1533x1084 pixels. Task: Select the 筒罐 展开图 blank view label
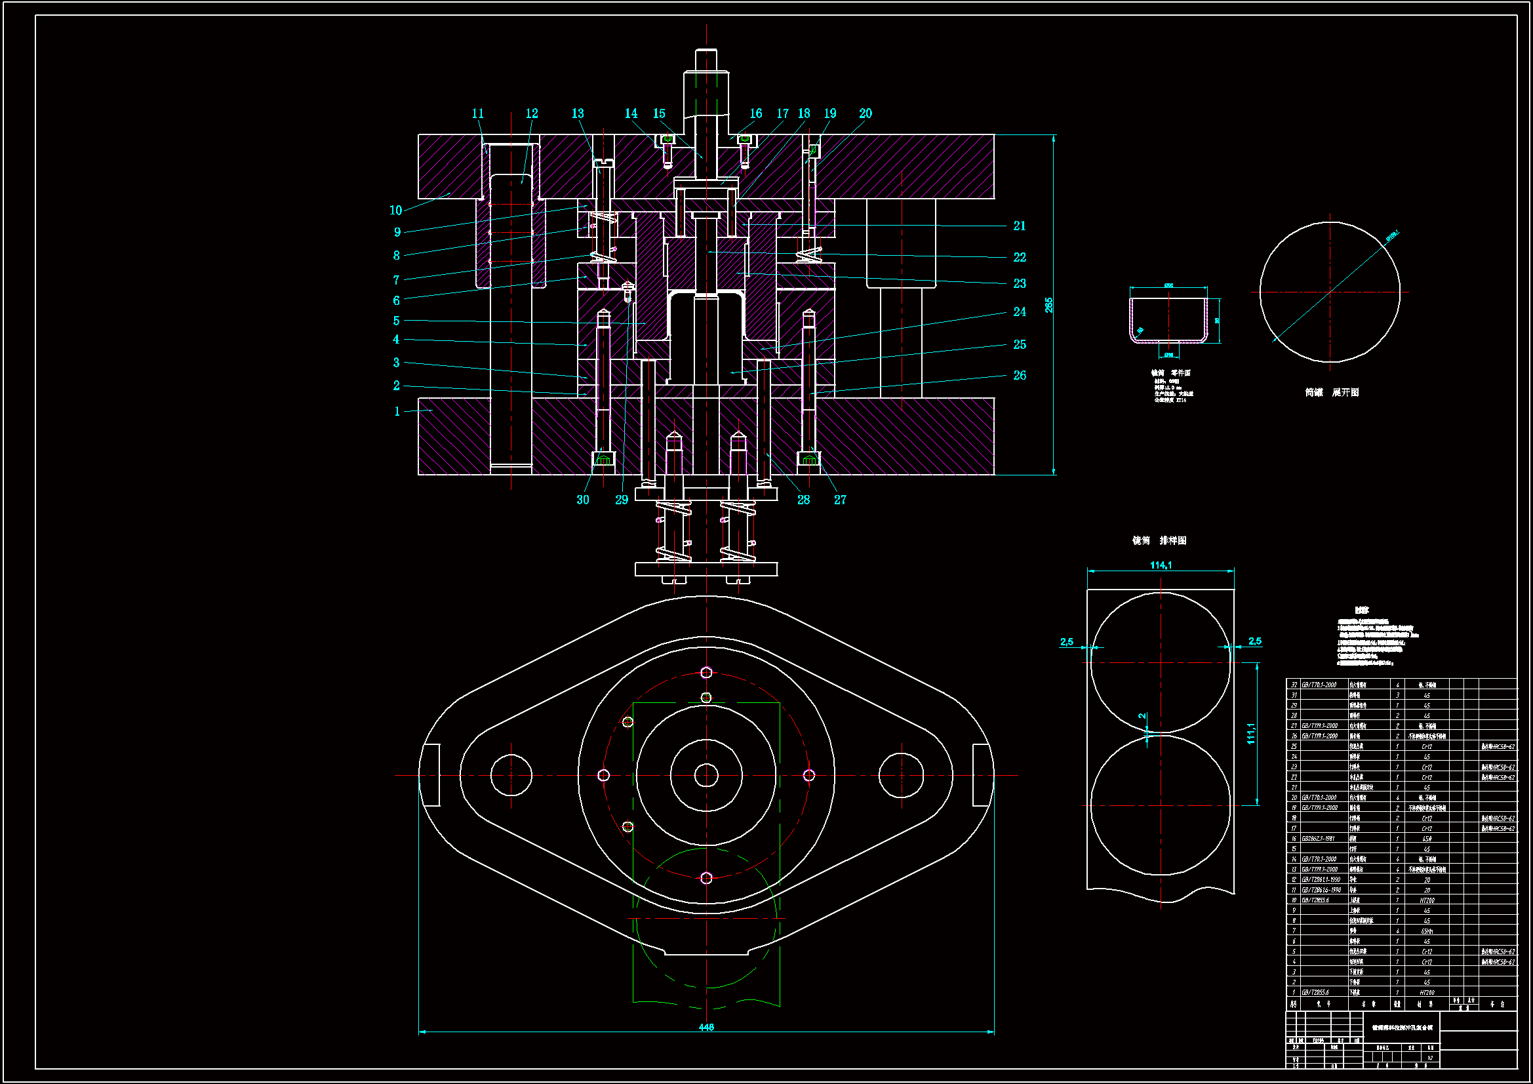(1332, 393)
